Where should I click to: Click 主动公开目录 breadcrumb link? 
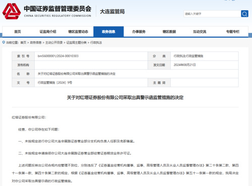(54, 42)
